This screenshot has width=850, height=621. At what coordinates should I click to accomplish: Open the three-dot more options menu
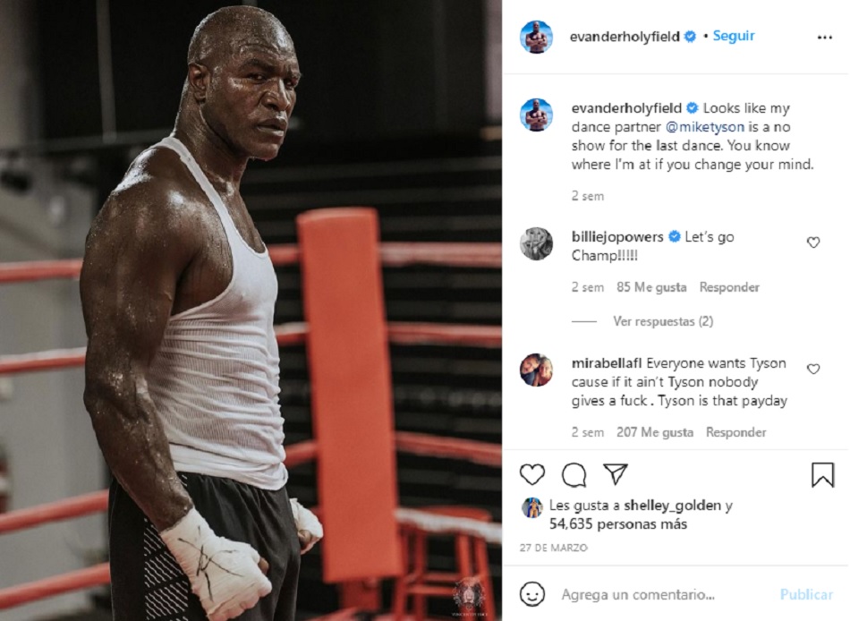click(x=825, y=38)
